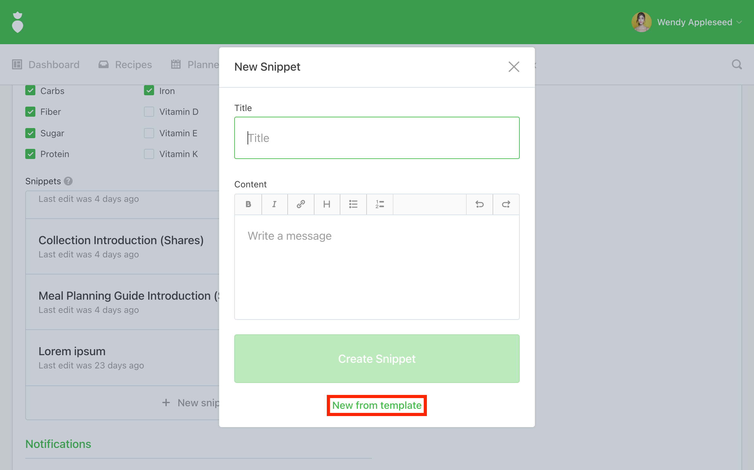Click the Bold formatting icon
The image size is (754, 470).
click(x=248, y=204)
